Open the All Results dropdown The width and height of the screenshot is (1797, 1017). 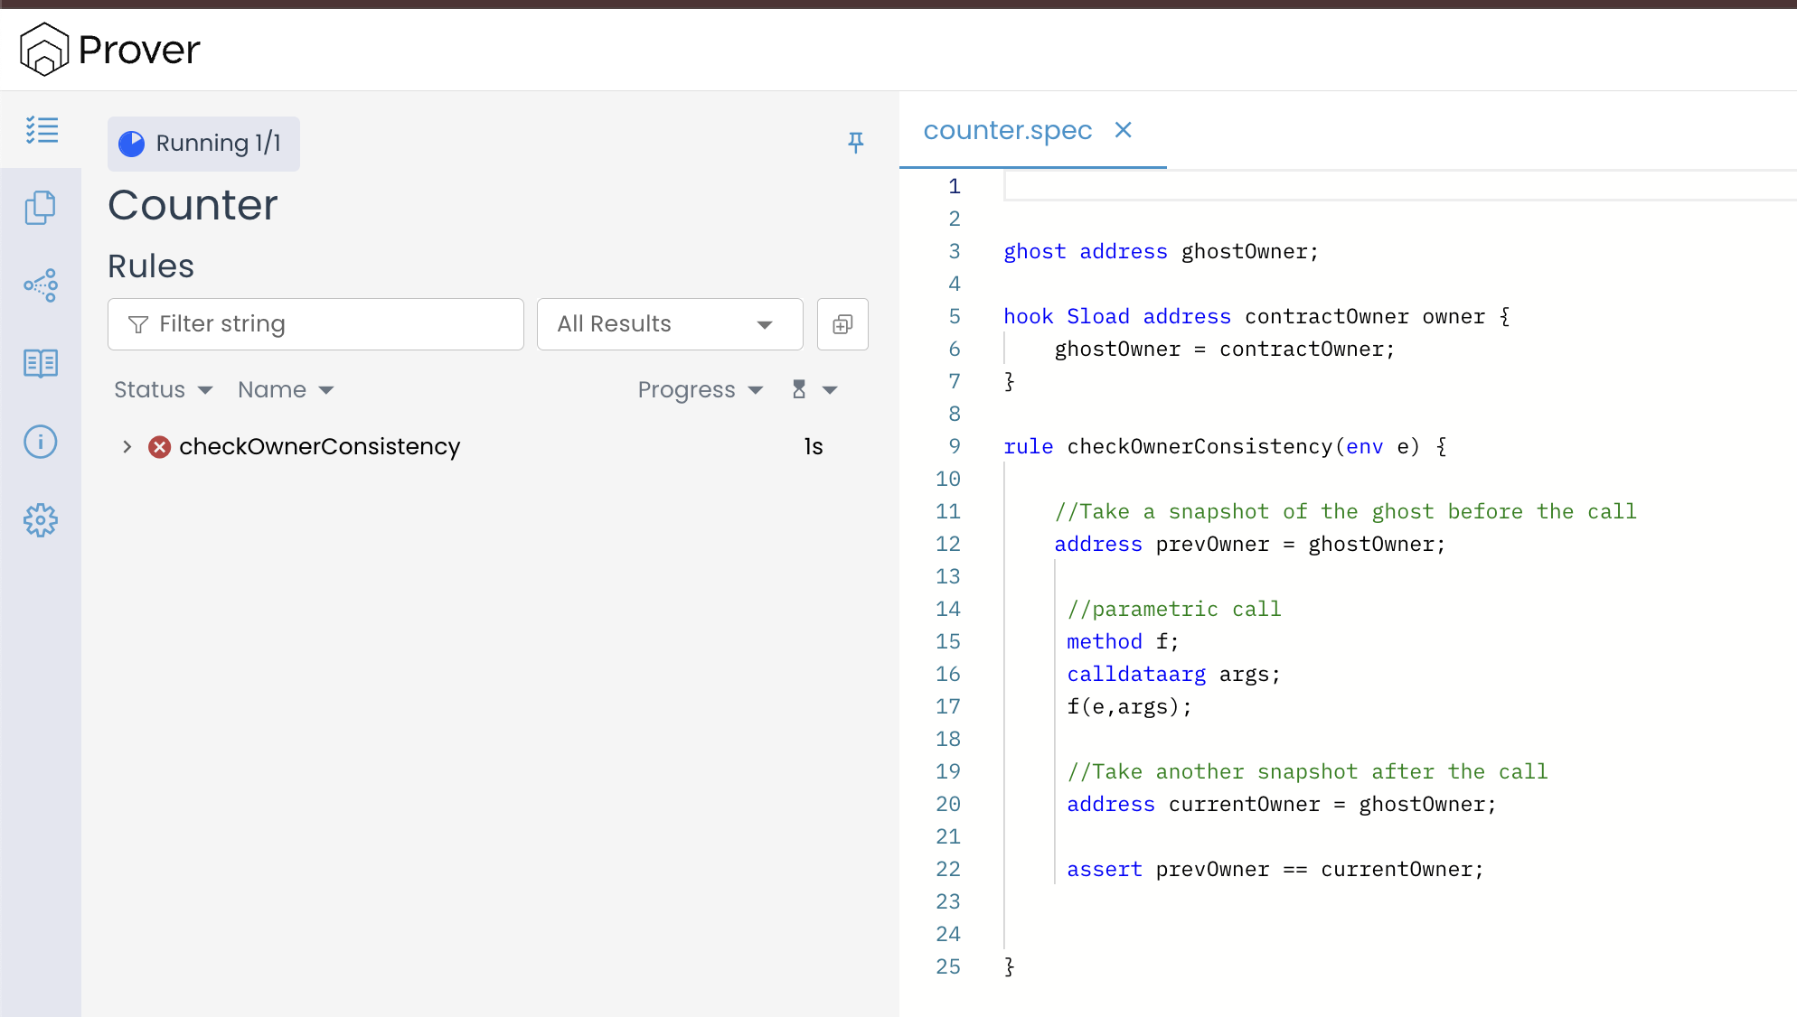click(669, 324)
